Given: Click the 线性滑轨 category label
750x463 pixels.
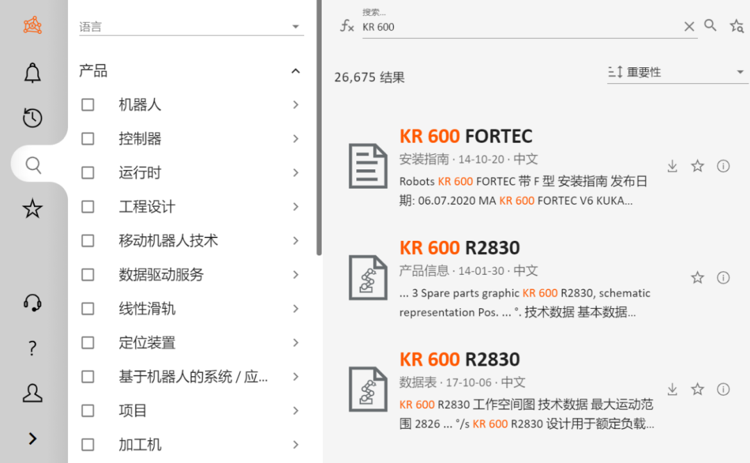Looking at the screenshot, I should click(x=147, y=308).
